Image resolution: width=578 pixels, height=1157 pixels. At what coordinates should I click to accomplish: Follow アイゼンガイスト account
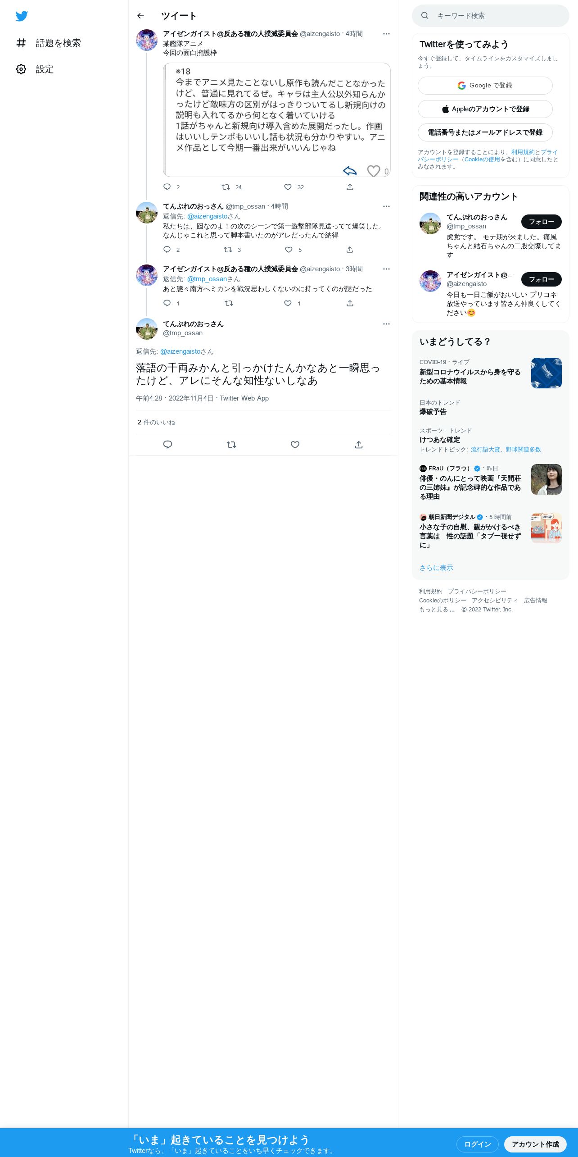click(x=542, y=279)
